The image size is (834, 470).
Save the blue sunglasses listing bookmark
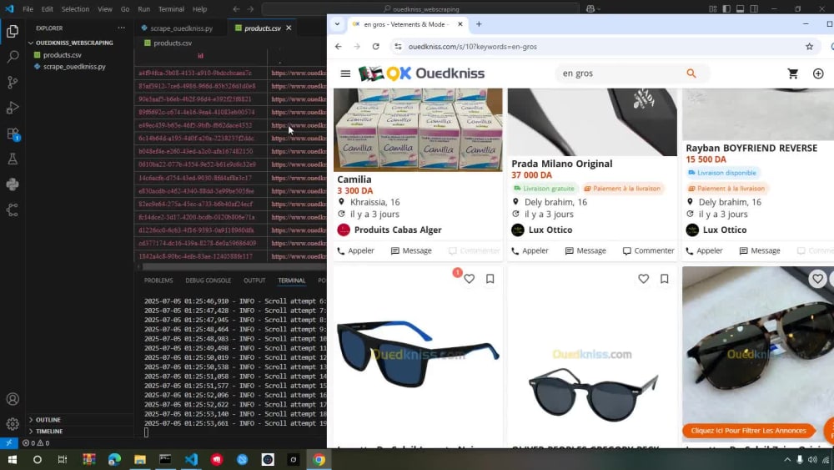[x=490, y=279]
